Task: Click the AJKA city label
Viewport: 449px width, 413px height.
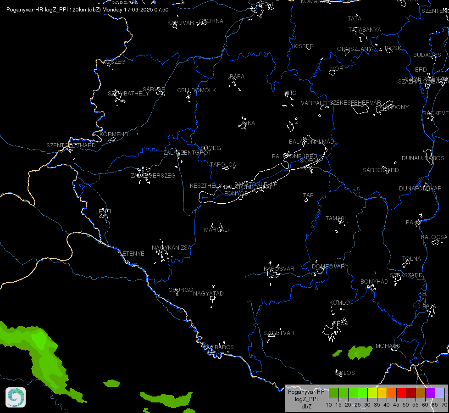Action: click(x=248, y=123)
